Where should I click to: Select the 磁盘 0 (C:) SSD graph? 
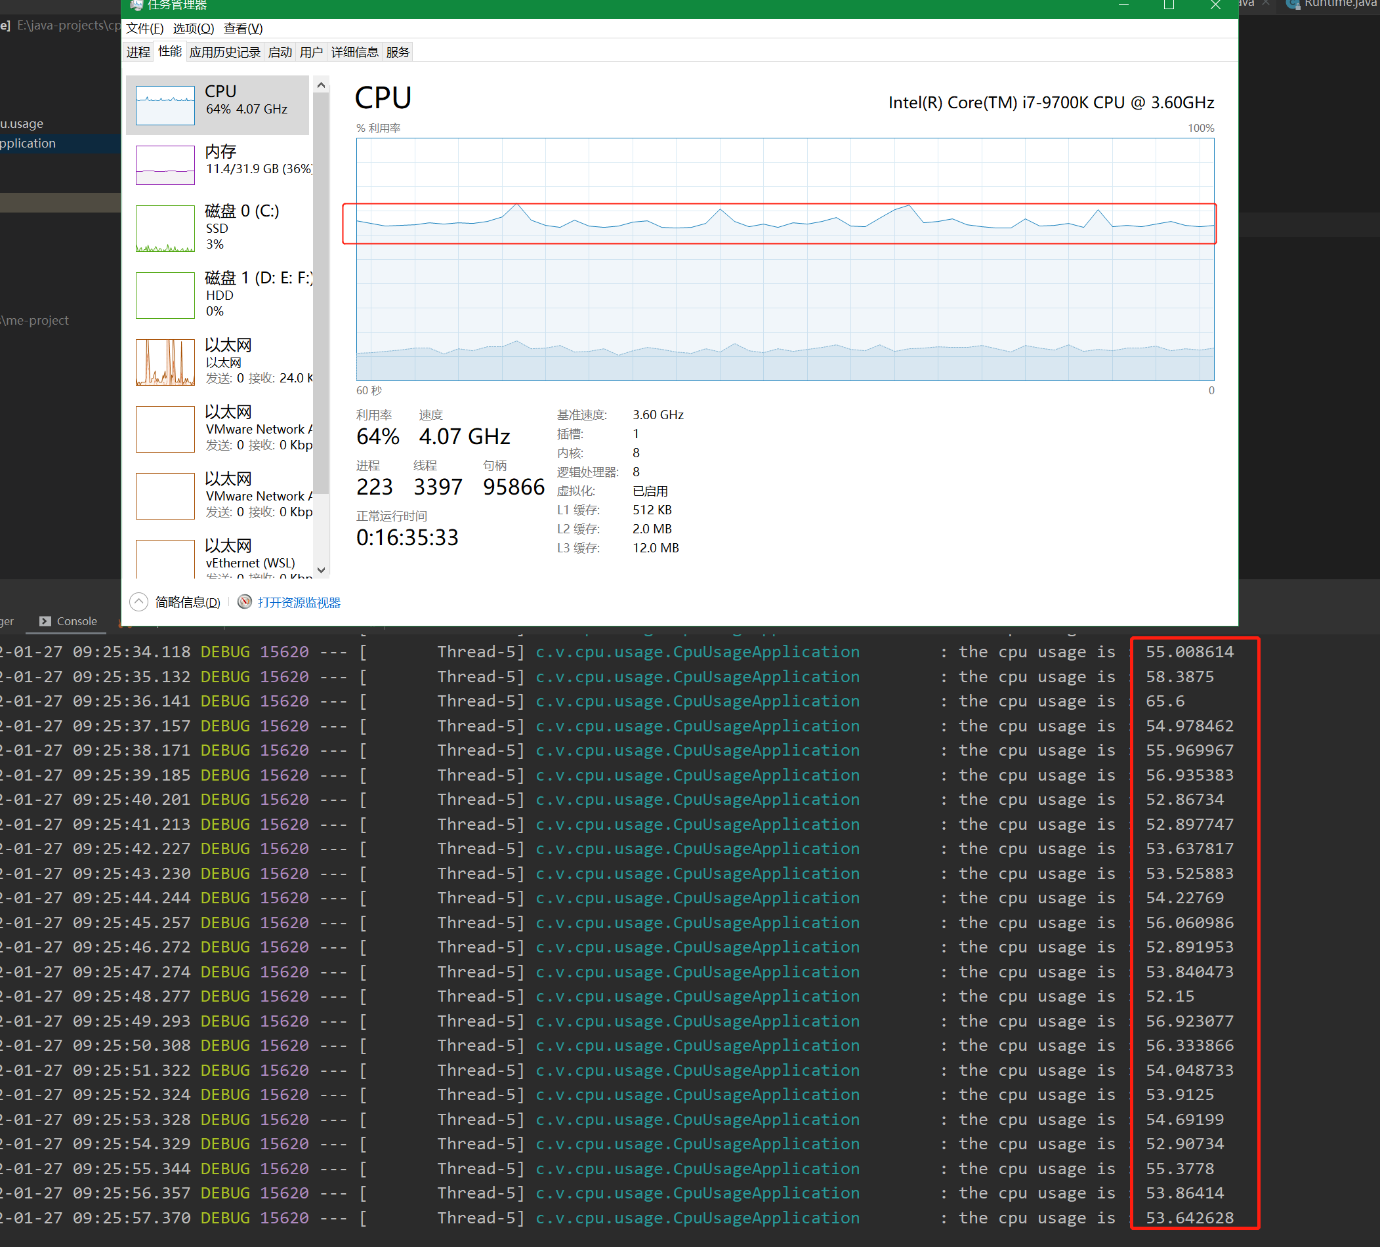coord(164,228)
